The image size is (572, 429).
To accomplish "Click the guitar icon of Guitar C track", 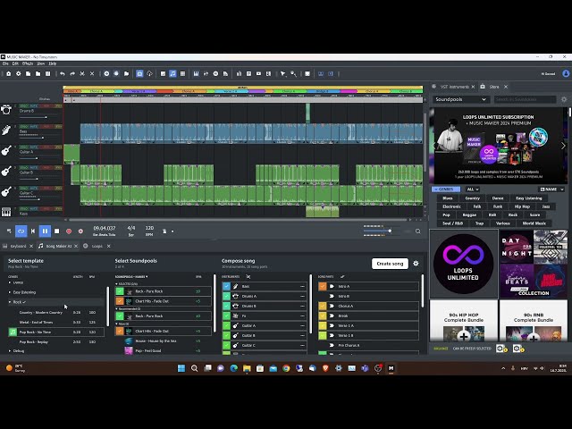I will pos(6,192).
